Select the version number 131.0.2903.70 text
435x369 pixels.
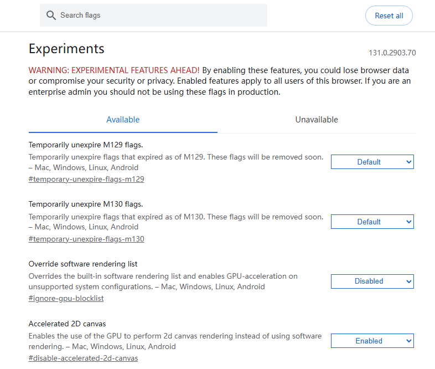click(392, 53)
